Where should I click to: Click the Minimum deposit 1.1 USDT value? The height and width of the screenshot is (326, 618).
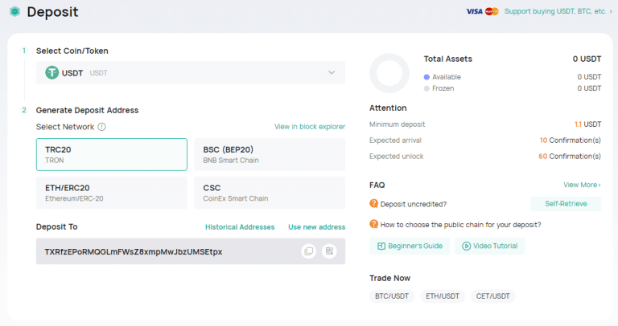coord(587,124)
